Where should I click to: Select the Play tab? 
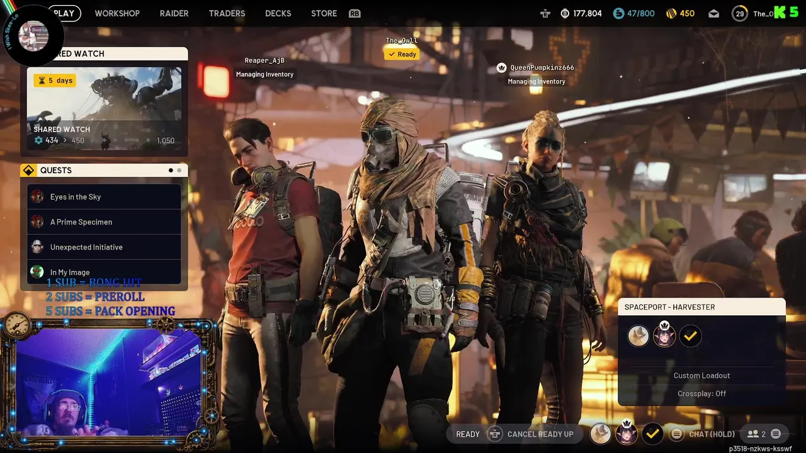64,13
